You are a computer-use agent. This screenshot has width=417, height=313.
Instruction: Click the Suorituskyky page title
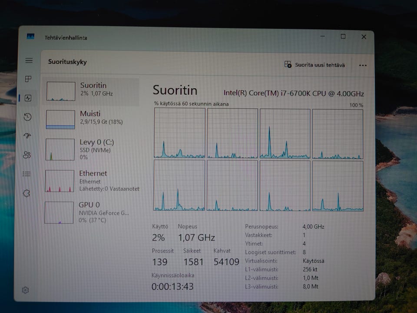pyautogui.click(x=68, y=62)
